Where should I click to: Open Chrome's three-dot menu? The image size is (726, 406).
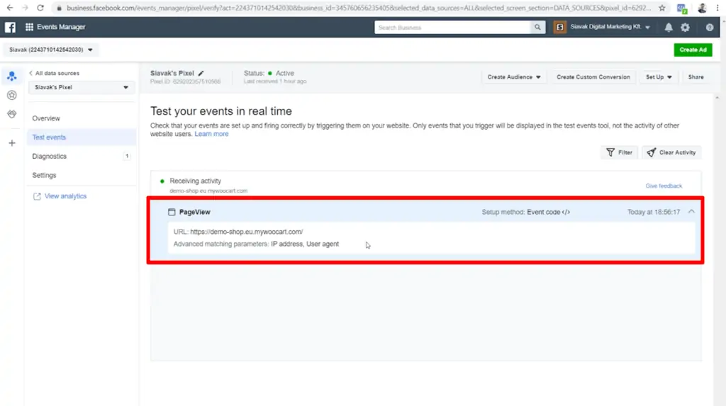click(717, 8)
